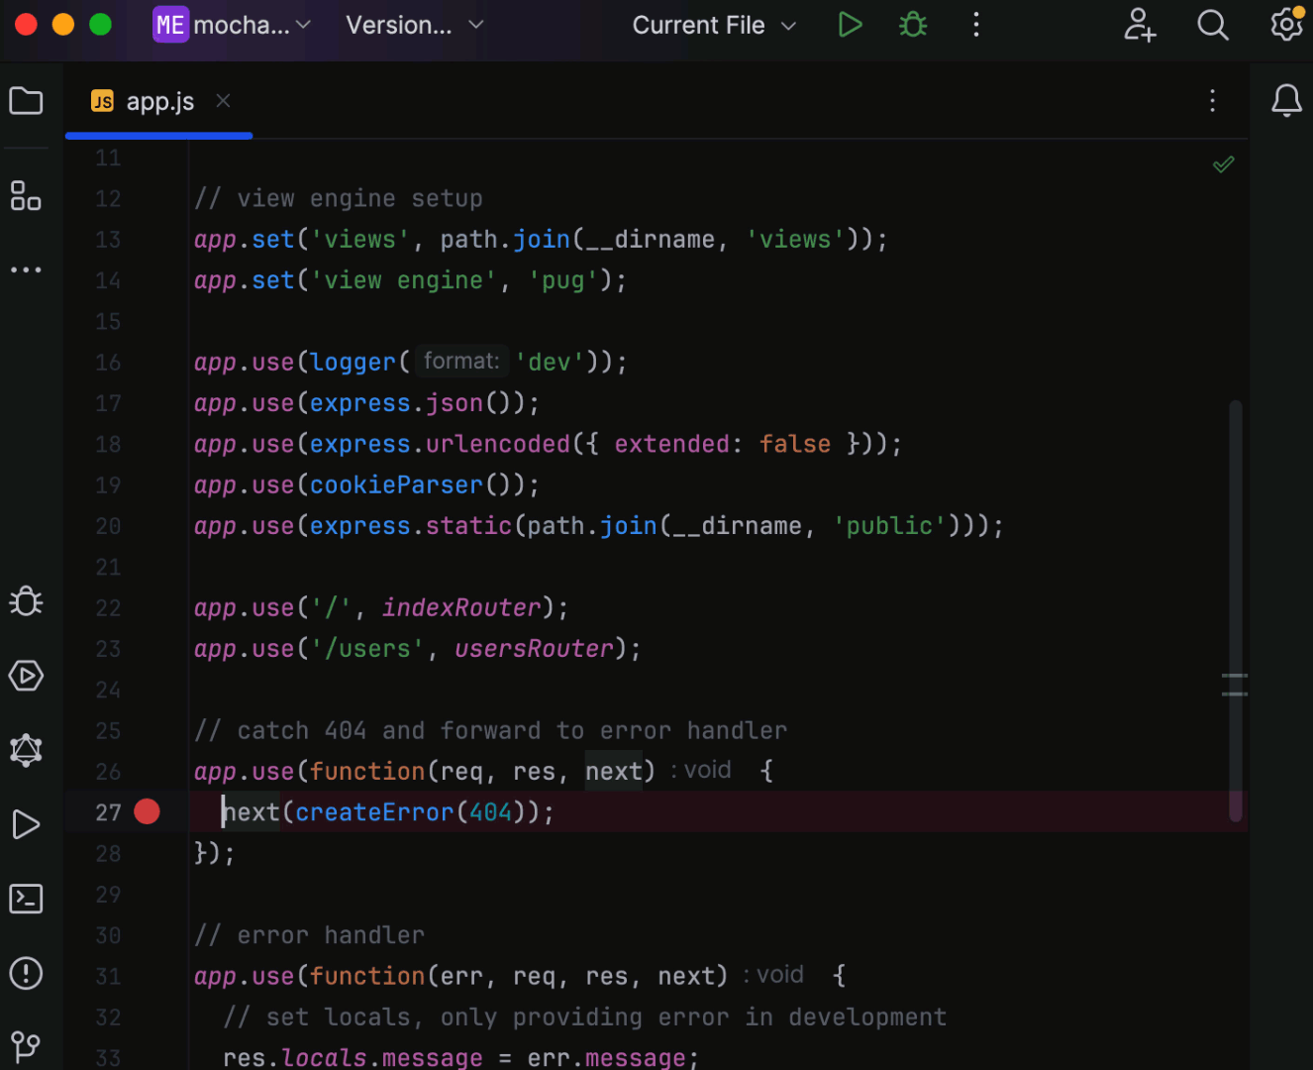This screenshot has height=1070, width=1313.
Task: Run the current file configuration
Action: 850,25
